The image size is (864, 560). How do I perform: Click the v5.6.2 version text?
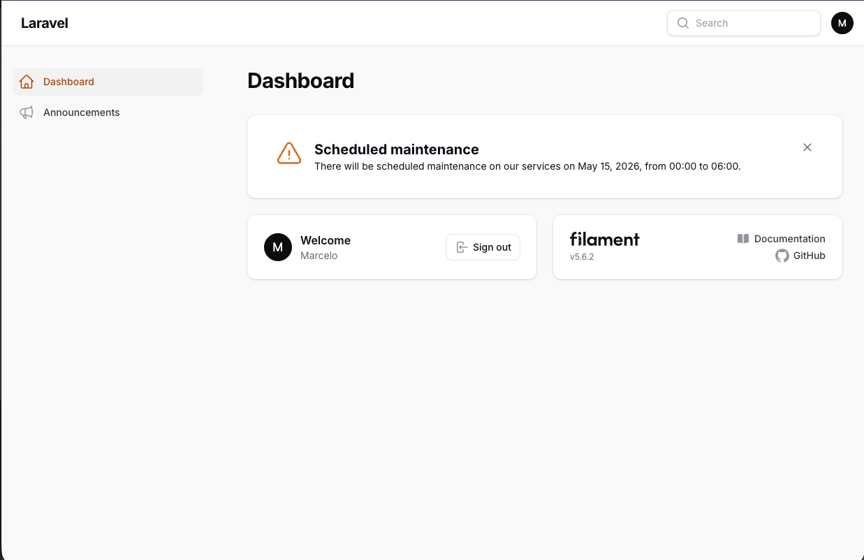582,257
